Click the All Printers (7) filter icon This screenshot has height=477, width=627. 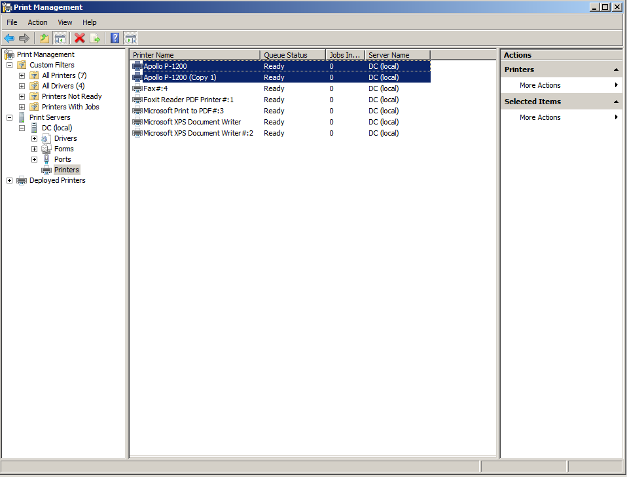35,75
